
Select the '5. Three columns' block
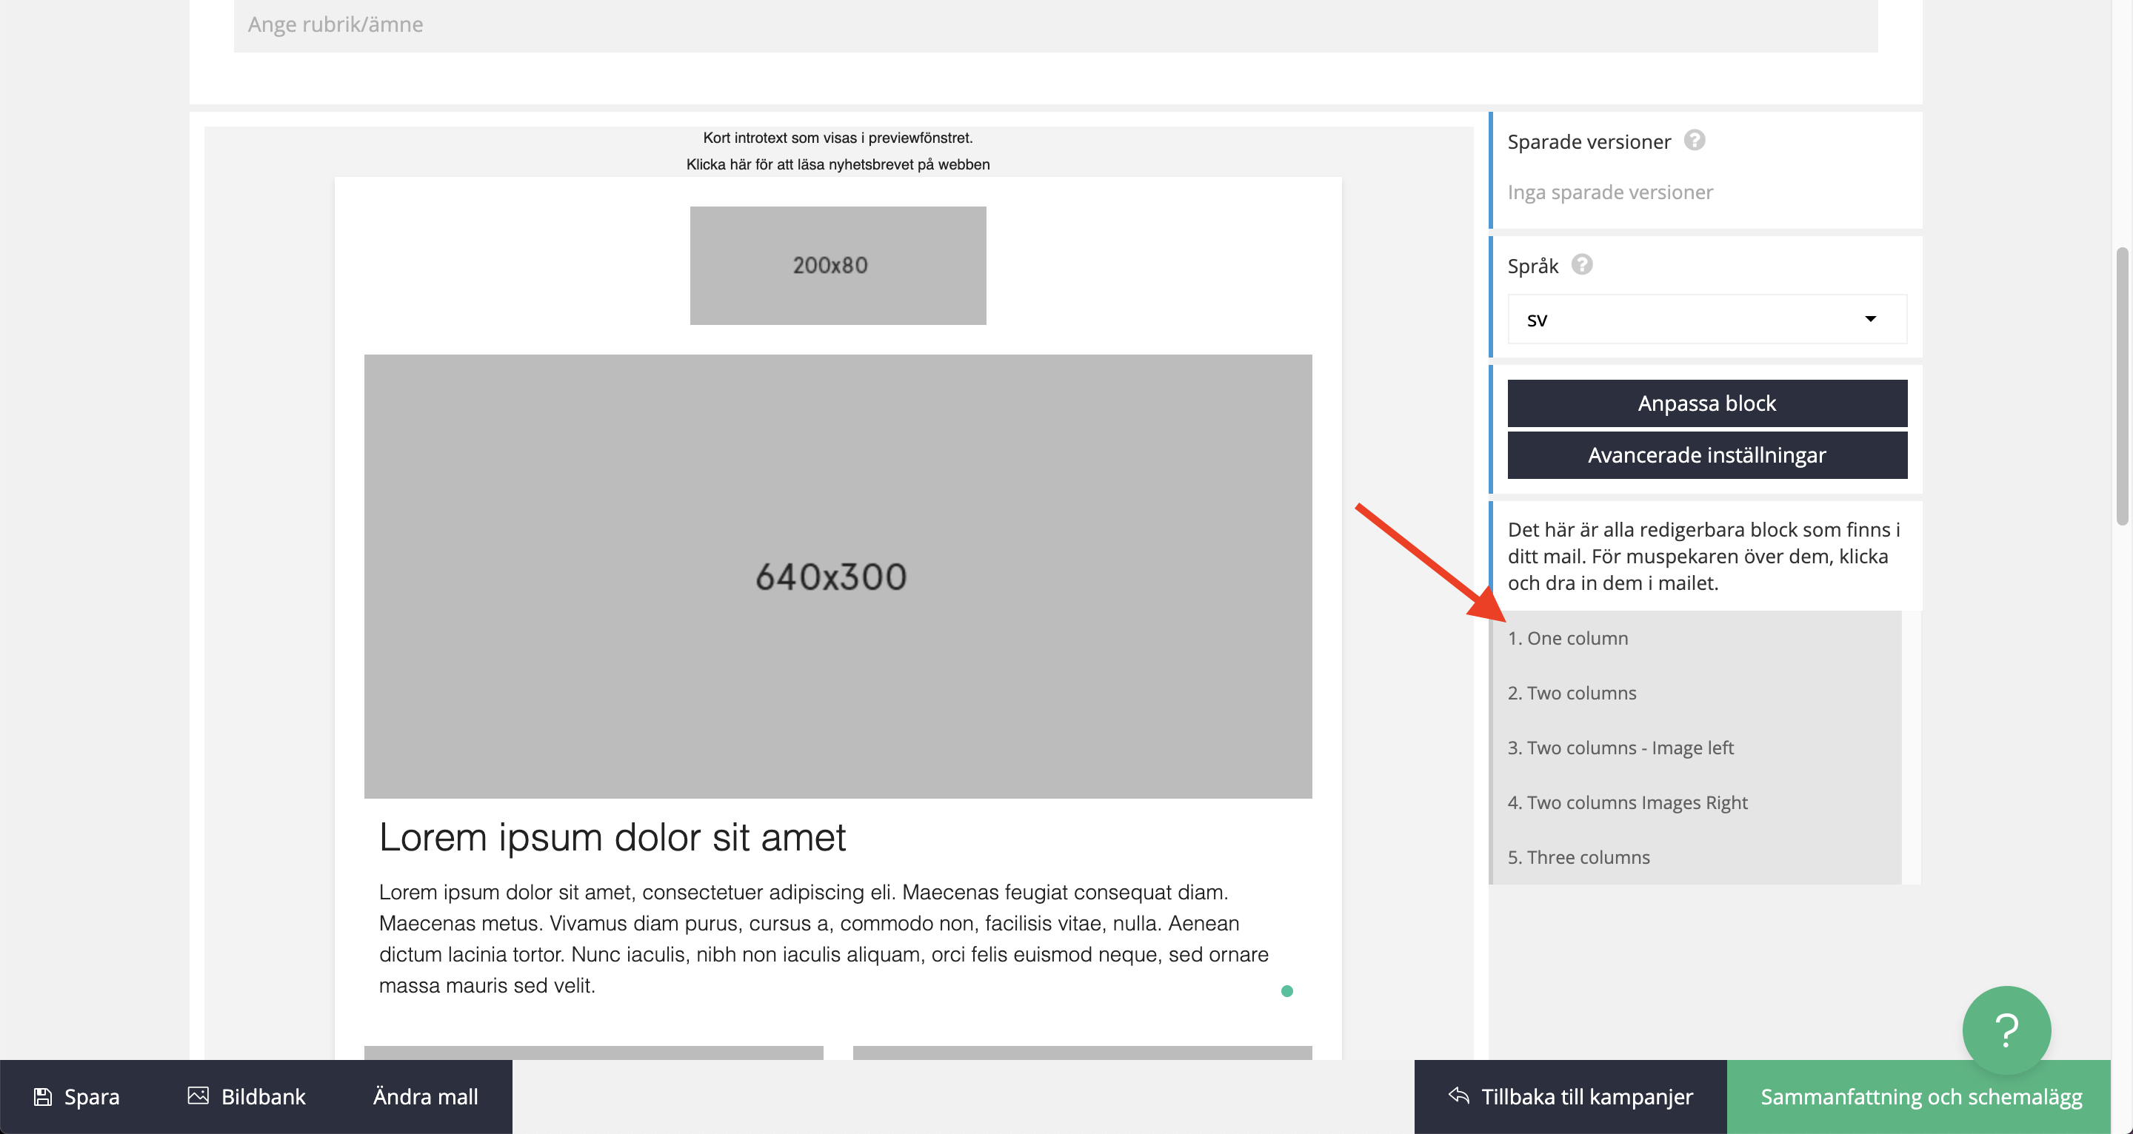1578,856
